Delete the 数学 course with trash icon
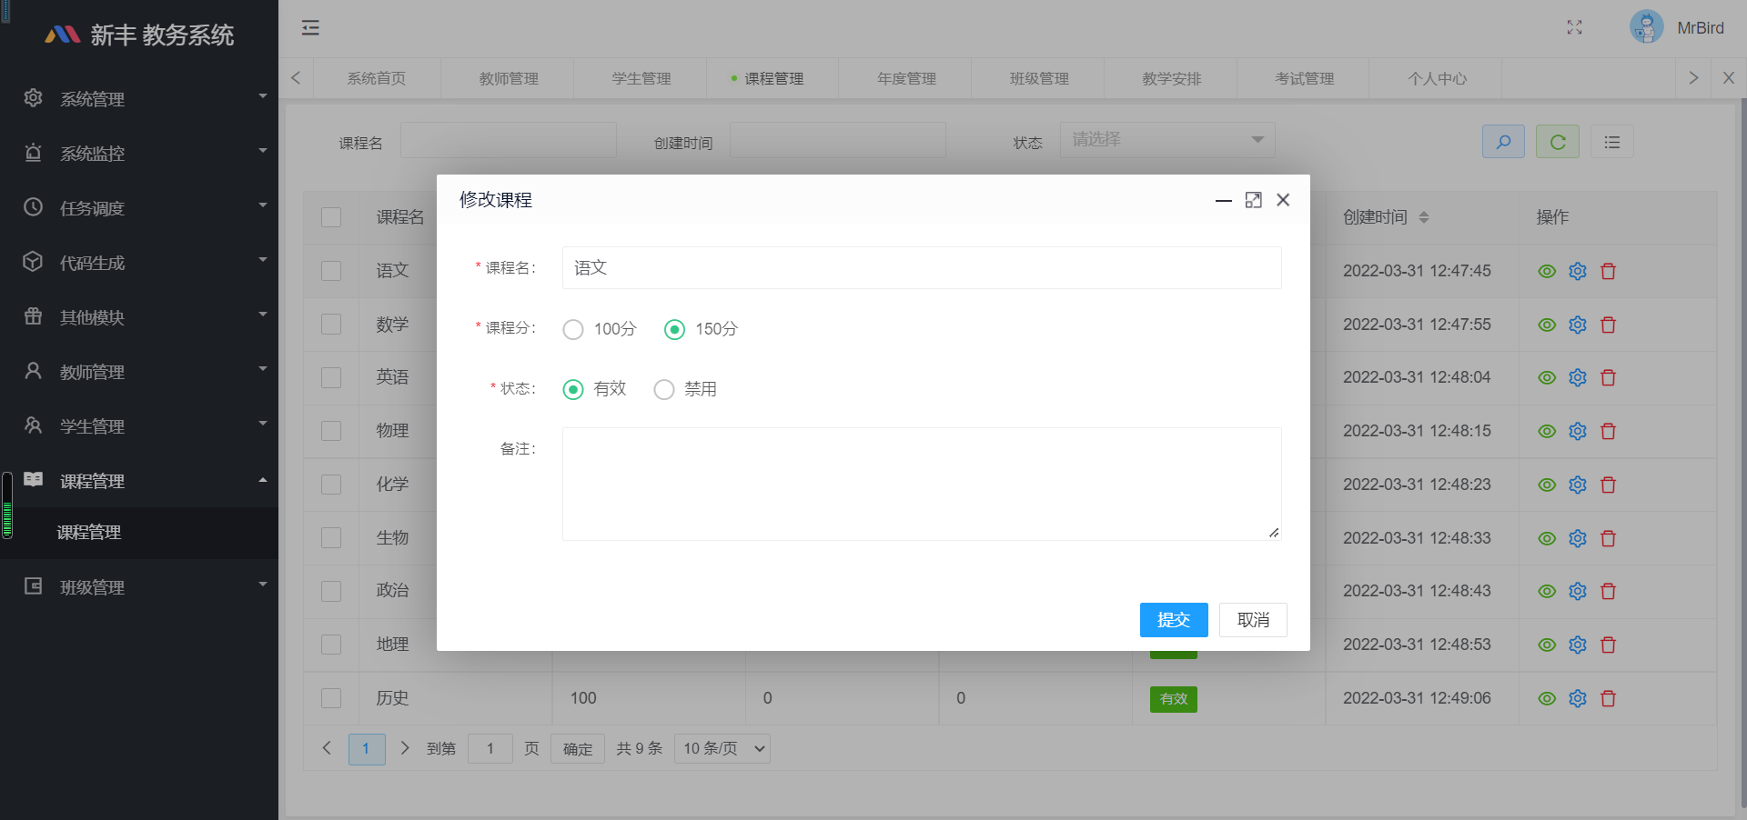Viewport: 1747px width, 820px height. pos(1608,325)
